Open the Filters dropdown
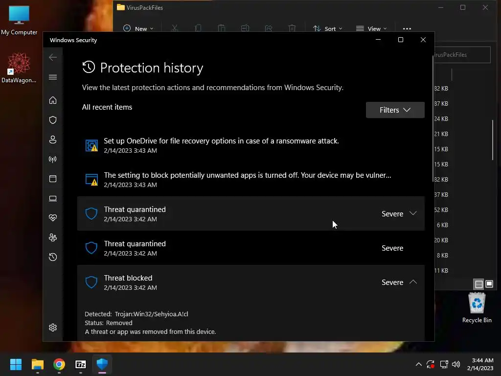501x376 pixels. pyautogui.click(x=395, y=110)
